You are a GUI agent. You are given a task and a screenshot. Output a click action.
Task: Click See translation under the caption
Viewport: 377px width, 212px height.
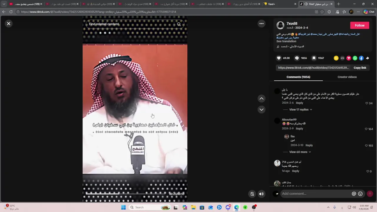click(x=286, y=41)
